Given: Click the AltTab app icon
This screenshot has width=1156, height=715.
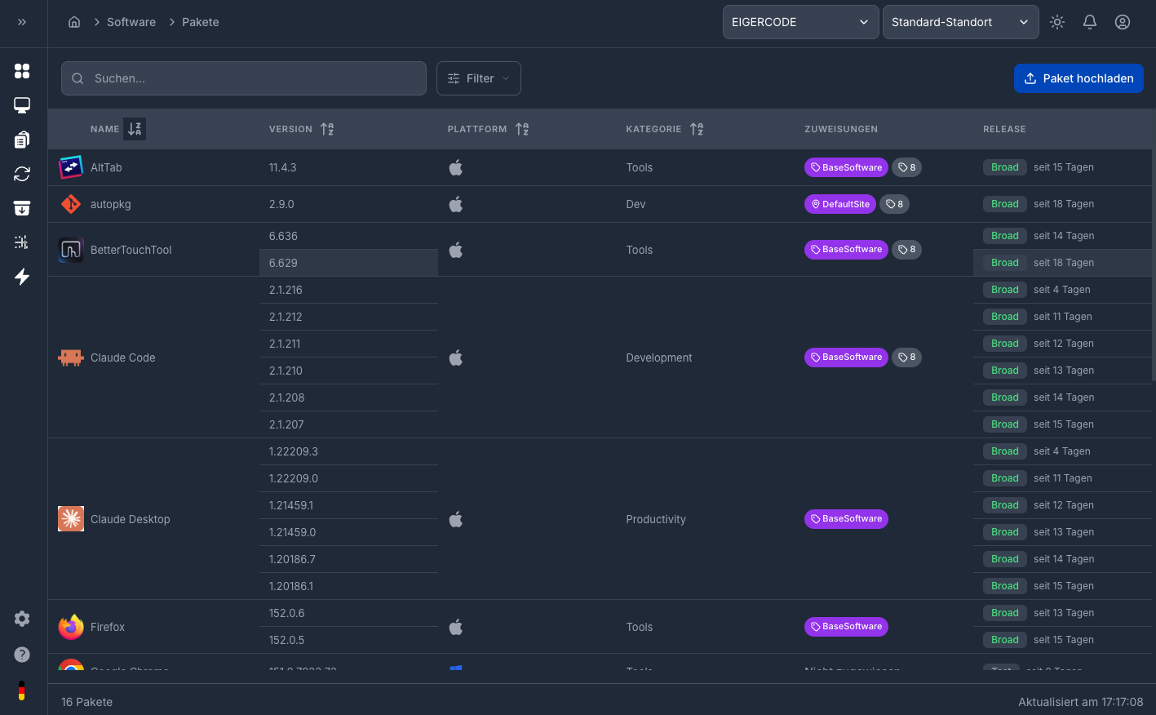Looking at the screenshot, I should pyautogui.click(x=71, y=167).
